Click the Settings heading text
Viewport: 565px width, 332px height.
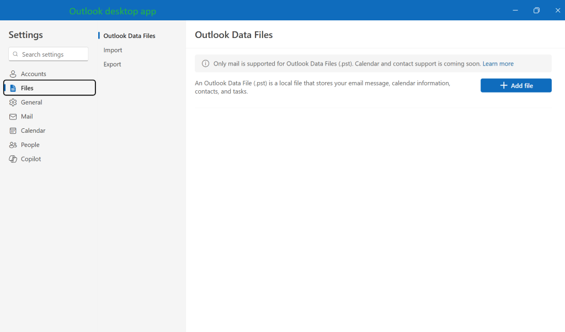25,35
